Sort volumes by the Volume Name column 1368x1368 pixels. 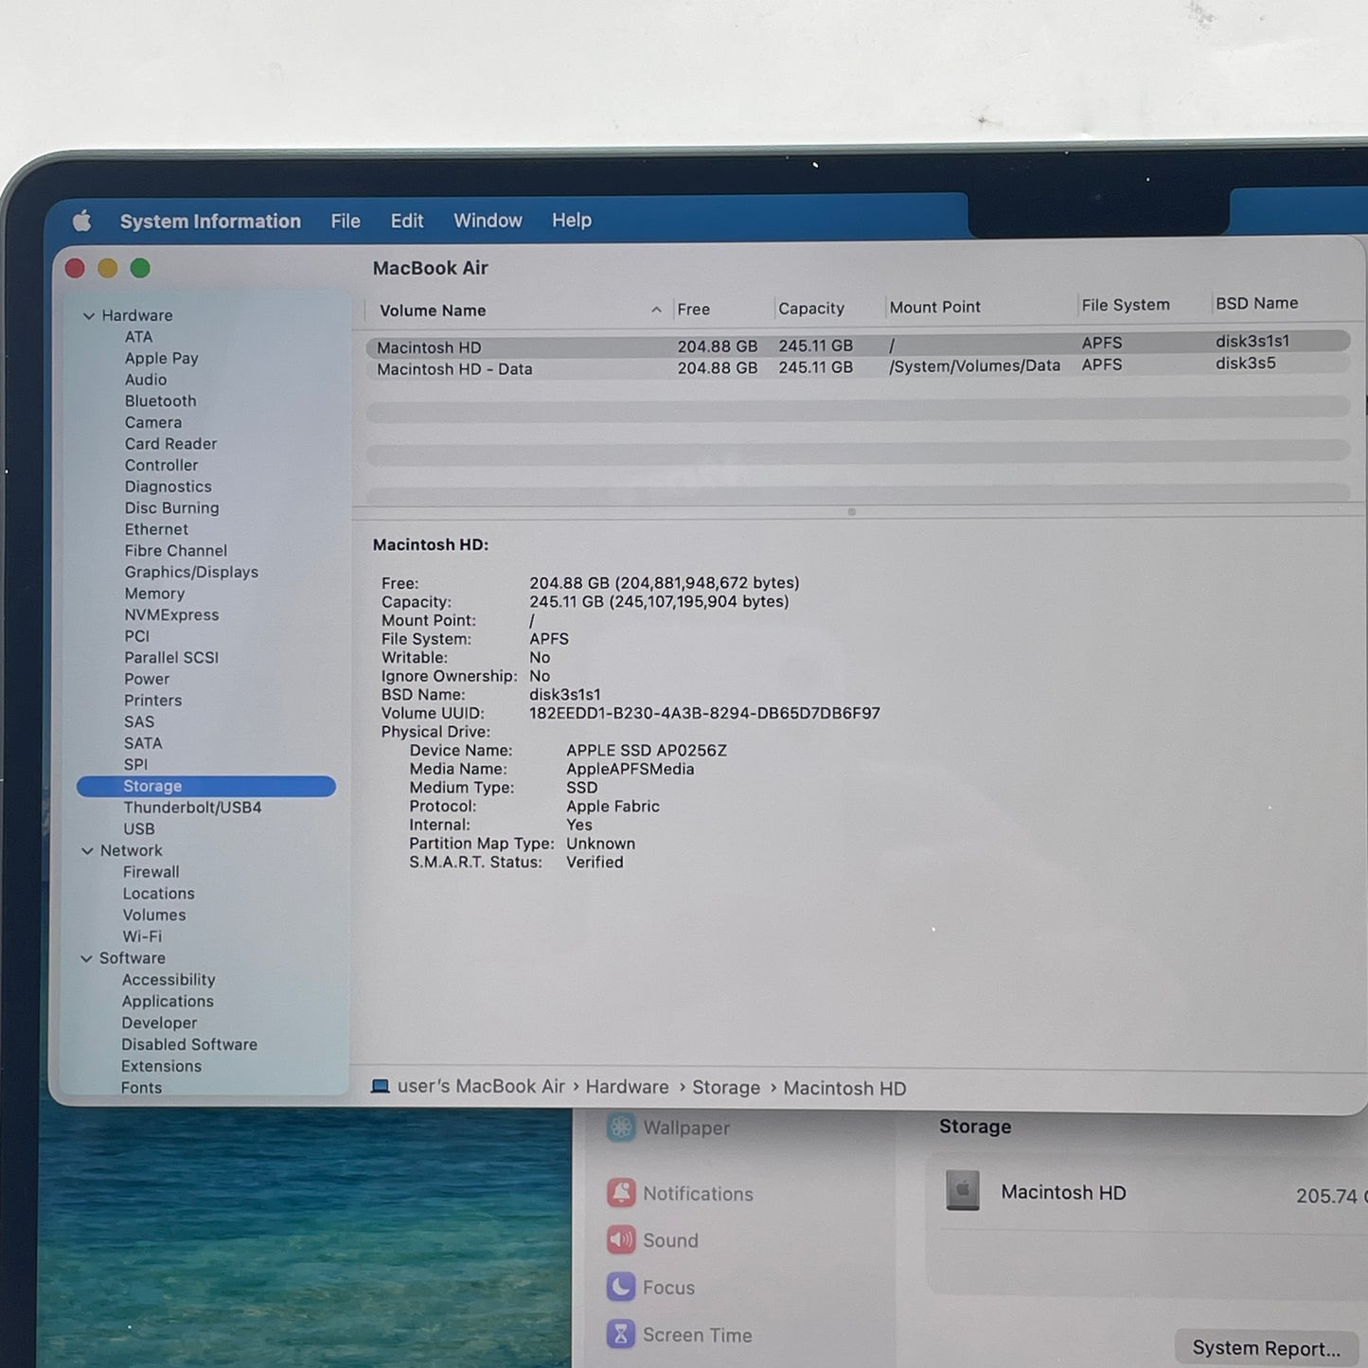[432, 310]
